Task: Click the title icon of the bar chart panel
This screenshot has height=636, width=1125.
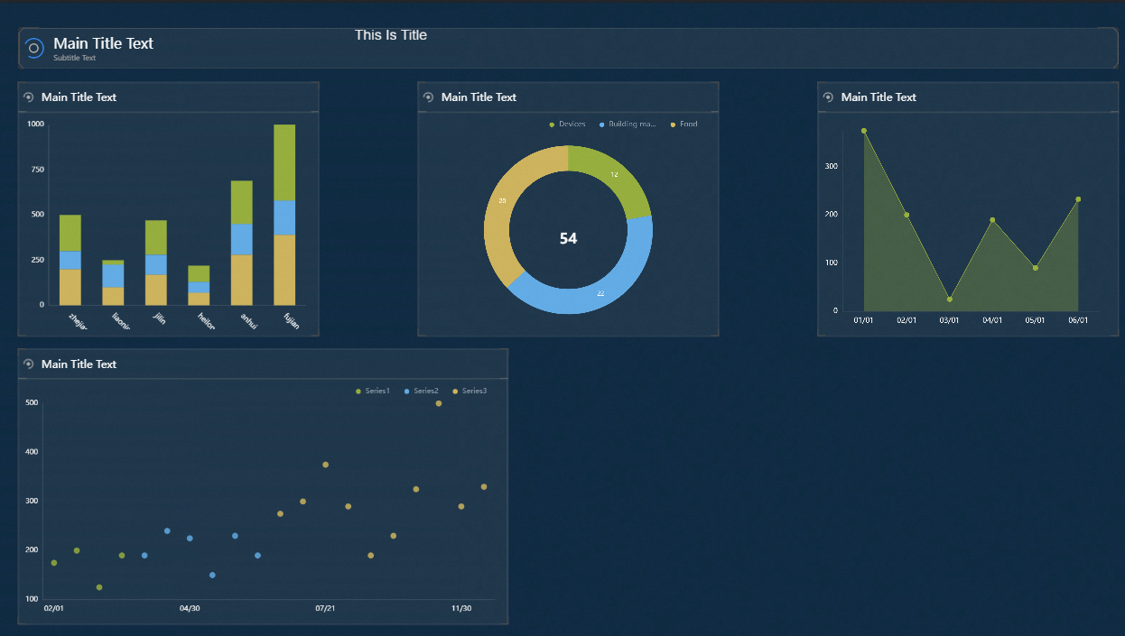Action: [29, 97]
